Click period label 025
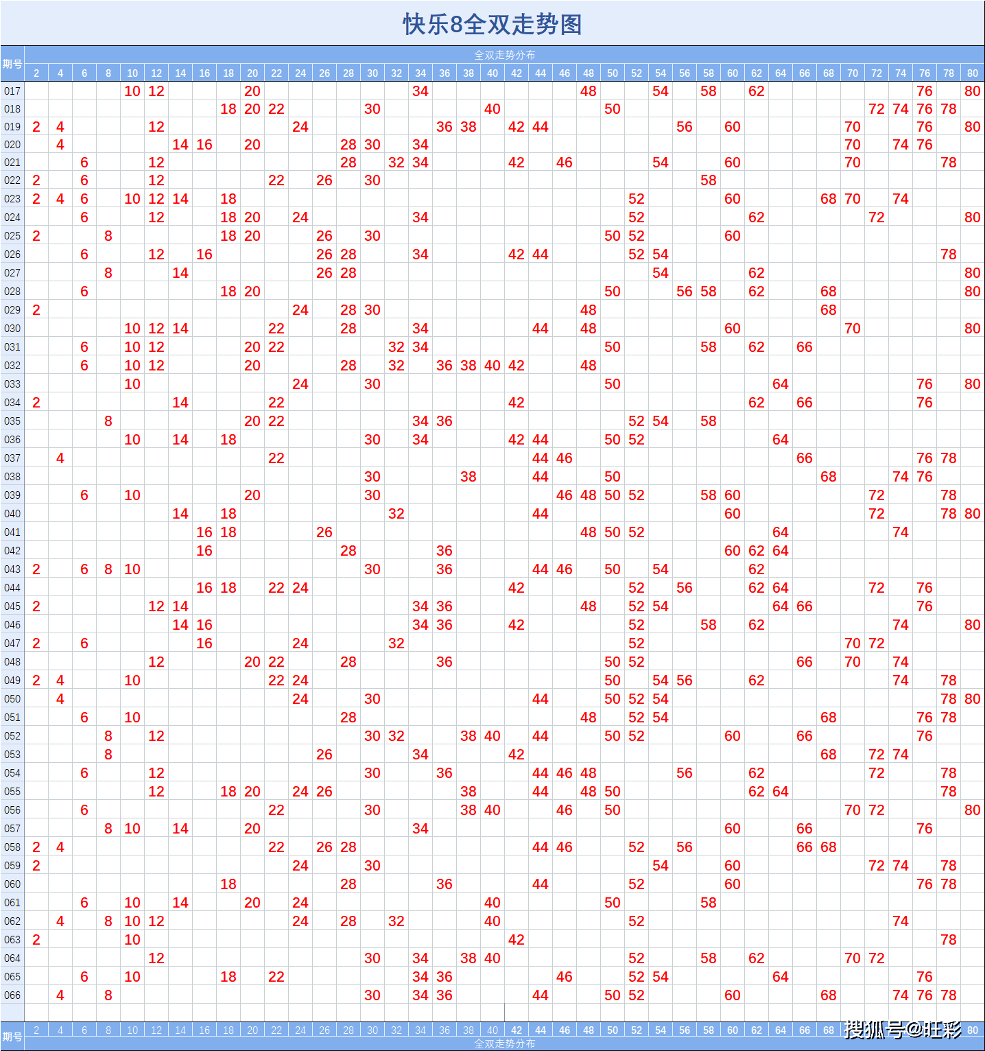The width and height of the screenshot is (985, 1051). tap(12, 236)
